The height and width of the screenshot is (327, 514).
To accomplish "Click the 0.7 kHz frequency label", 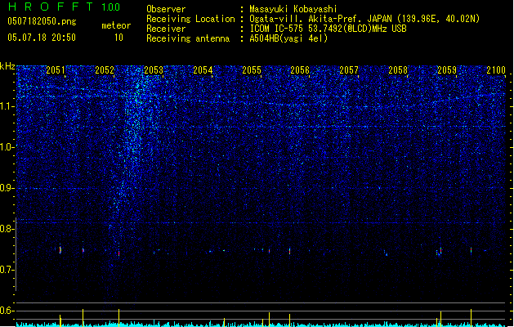I will point(7,270).
